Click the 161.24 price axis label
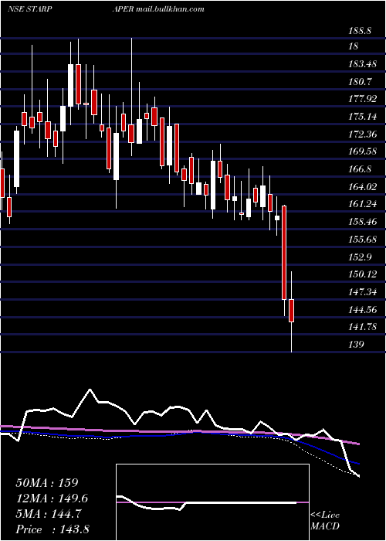Image resolution: width=386 pixels, height=541 pixels. [363, 204]
